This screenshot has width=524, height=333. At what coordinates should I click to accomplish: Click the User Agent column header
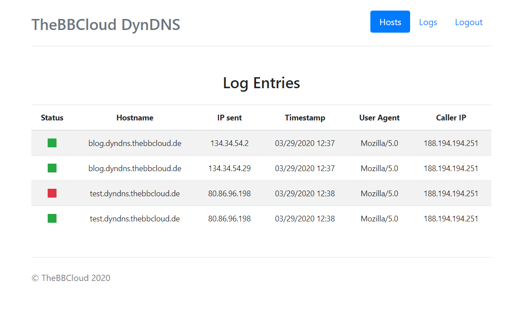coord(379,118)
